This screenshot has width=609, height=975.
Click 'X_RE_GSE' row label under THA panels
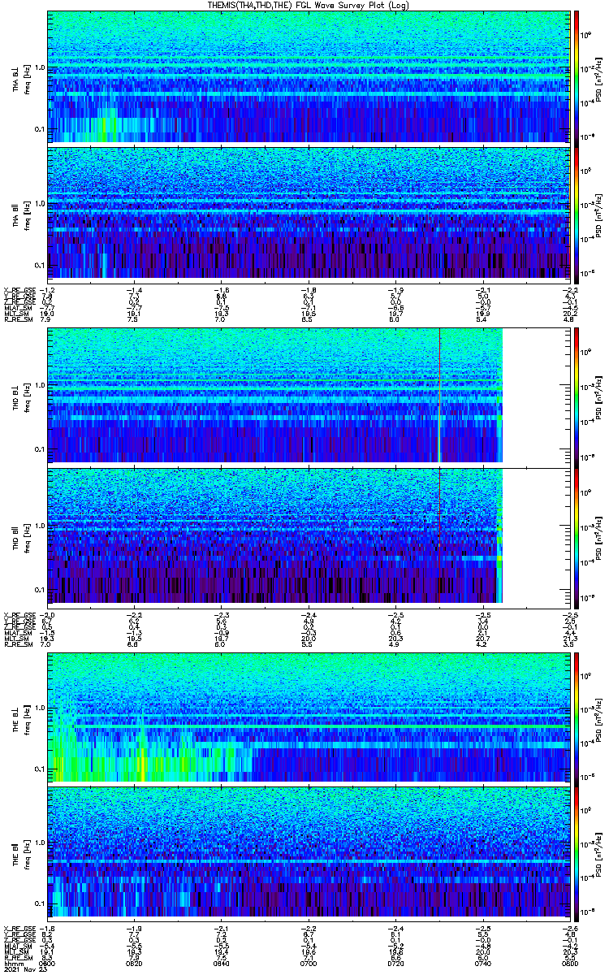pos(19,290)
